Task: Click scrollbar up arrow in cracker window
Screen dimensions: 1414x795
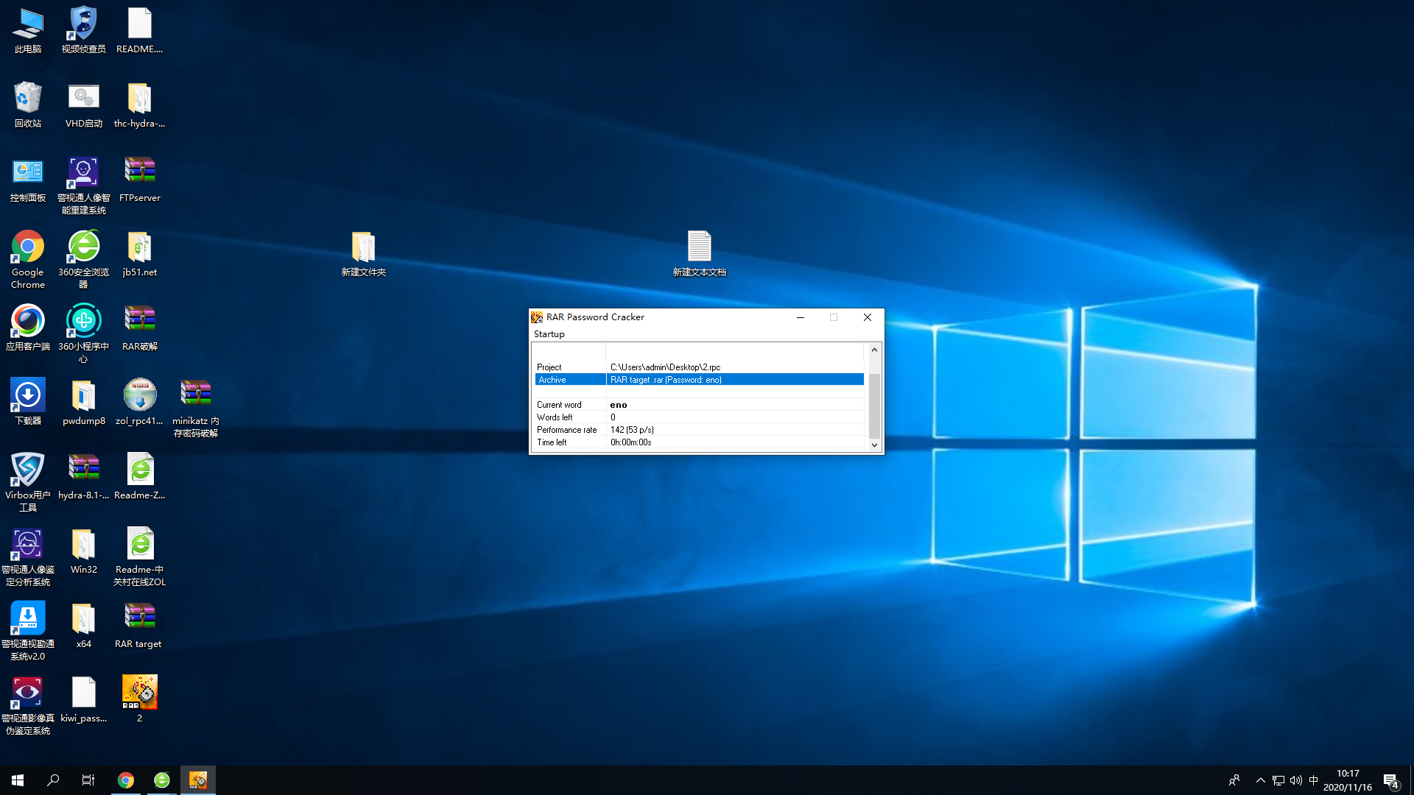Action: [874, 350]
